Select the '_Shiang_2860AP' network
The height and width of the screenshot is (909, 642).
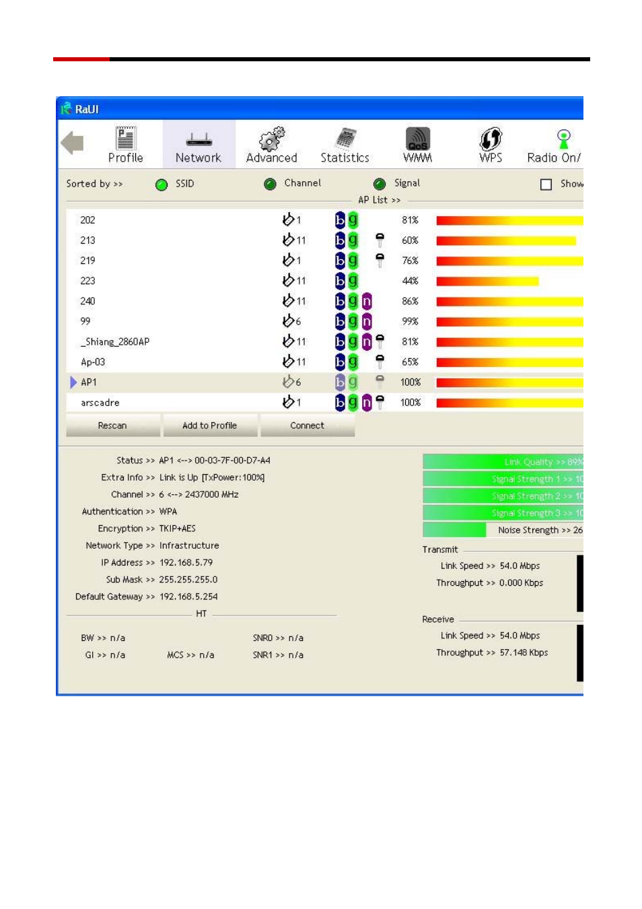325,341
